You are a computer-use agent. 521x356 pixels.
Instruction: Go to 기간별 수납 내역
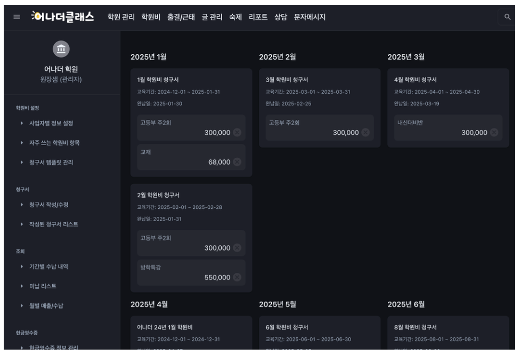click(x=48, y=266)
